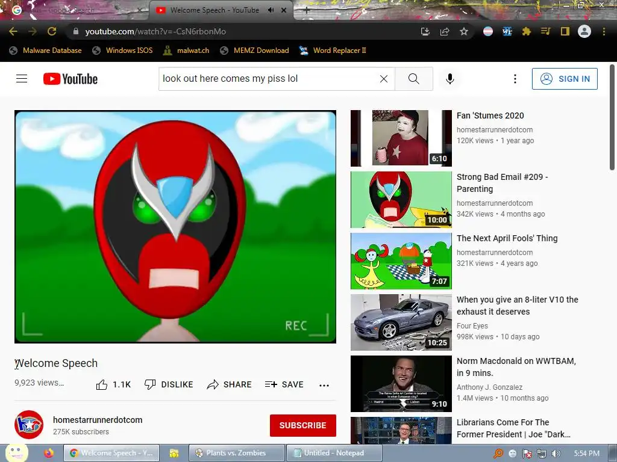Click the share page icon in address bar
The image size is (617, 462).
(x=445, y=31)
